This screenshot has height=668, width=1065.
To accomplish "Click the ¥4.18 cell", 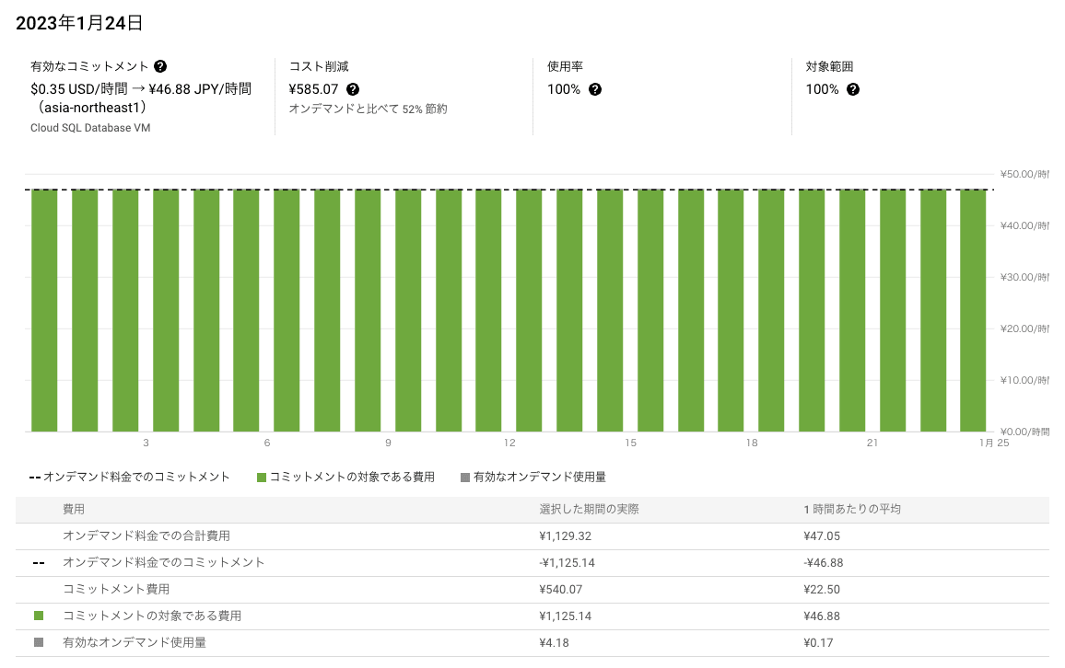I will [555, 642].
